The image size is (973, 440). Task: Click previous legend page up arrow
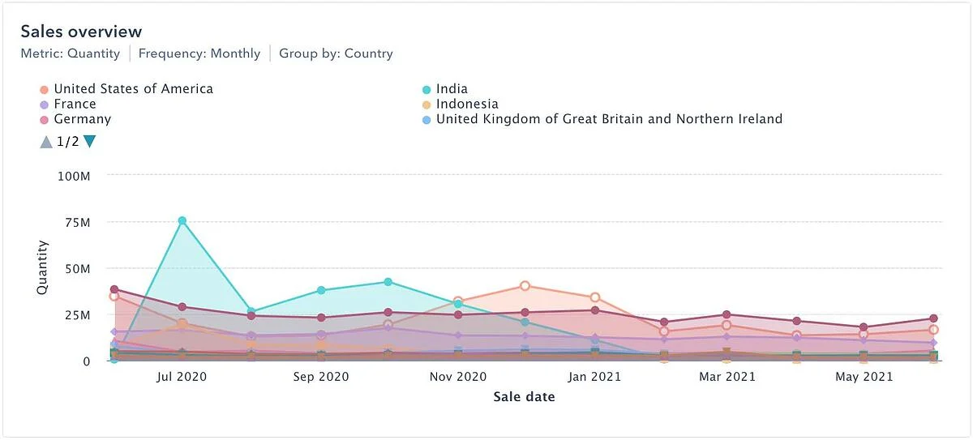click(x=46, y=142)
